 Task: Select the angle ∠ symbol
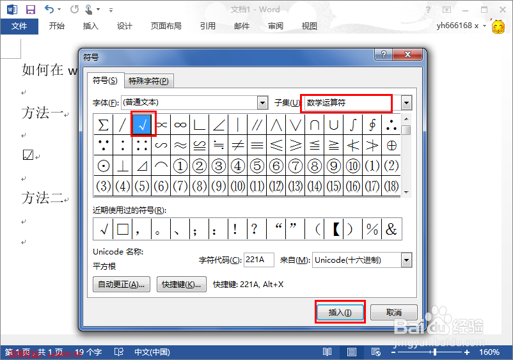219,125
